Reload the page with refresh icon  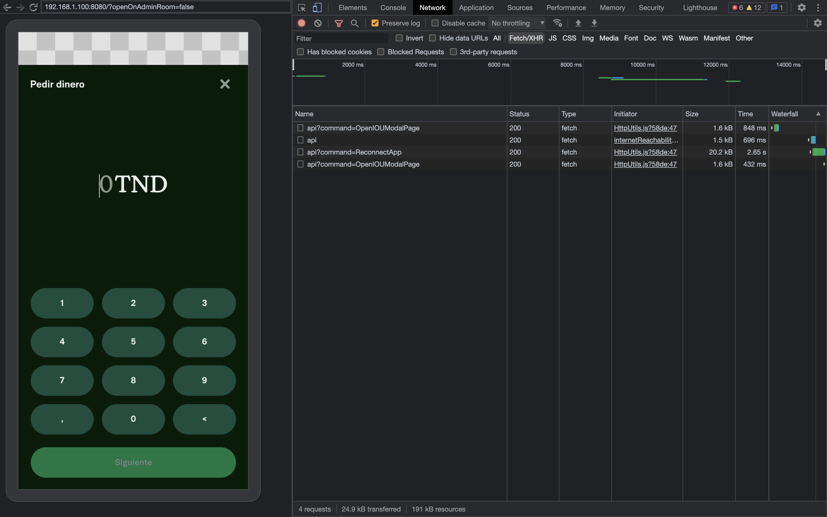pos(33,7)
